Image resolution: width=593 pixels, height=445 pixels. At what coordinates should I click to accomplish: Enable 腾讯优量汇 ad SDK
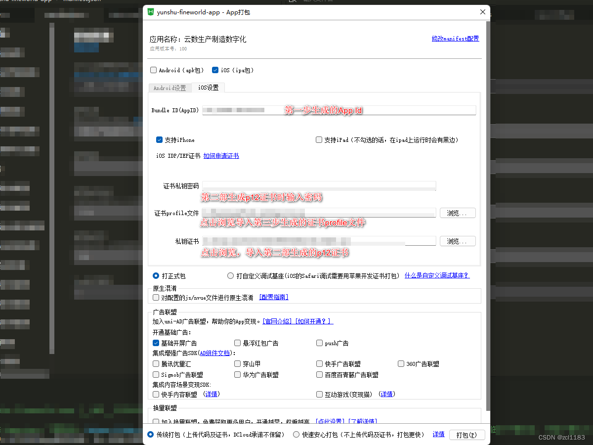(x=156, y=363)
